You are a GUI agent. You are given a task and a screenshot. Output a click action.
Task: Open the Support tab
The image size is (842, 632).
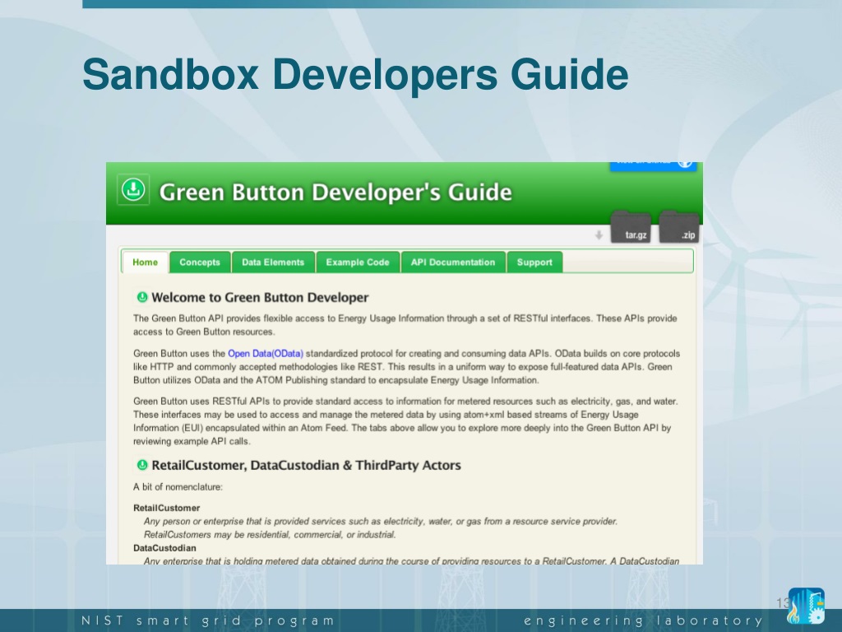[534, 263]
